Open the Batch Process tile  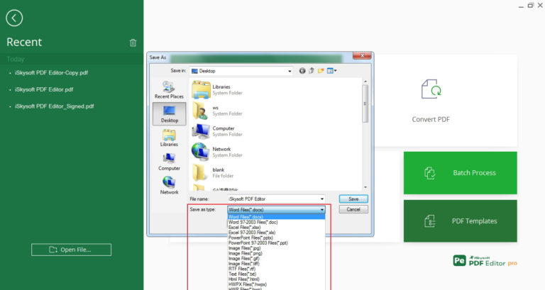click(460, 172)
